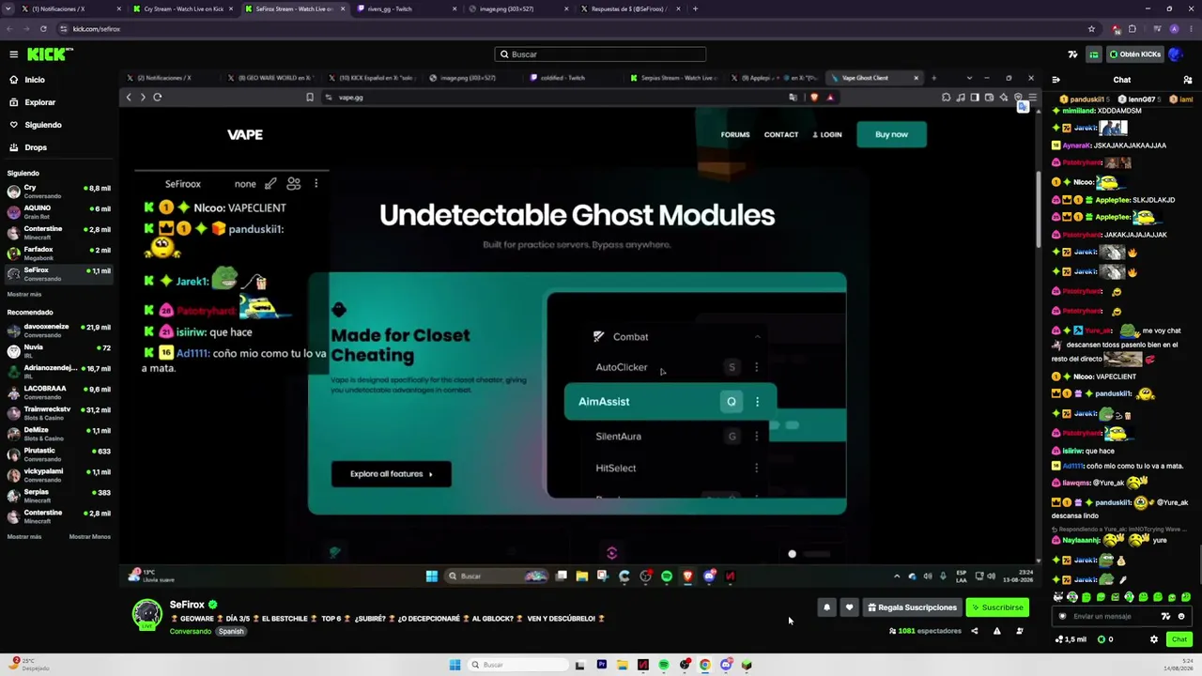The width and height of the screenshot is (1202, 676).
Task: Click the Conversando category link
Action: tap(192, 631)
